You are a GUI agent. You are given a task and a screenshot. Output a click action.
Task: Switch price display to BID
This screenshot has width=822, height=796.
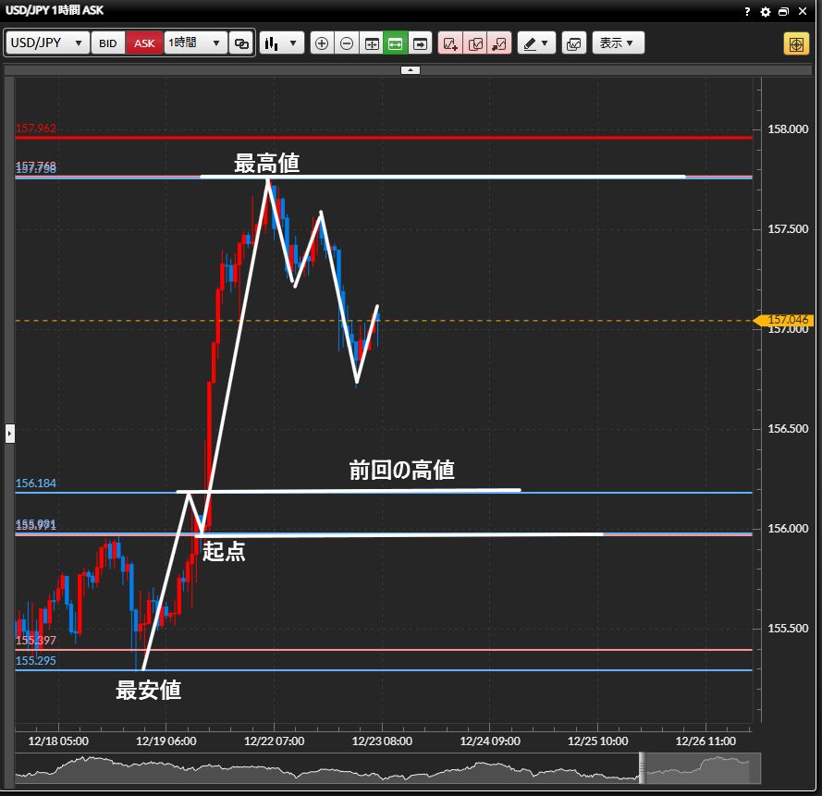108,43
